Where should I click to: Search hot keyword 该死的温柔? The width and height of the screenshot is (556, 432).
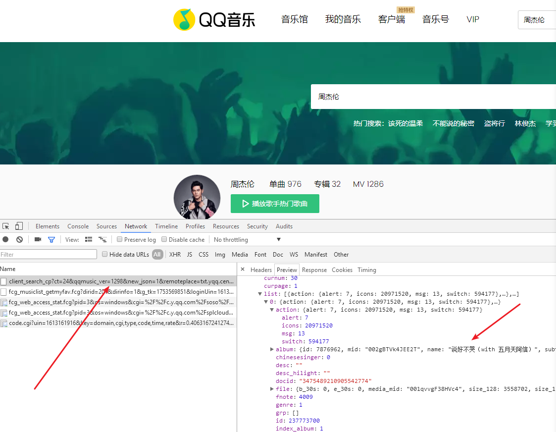405,123
